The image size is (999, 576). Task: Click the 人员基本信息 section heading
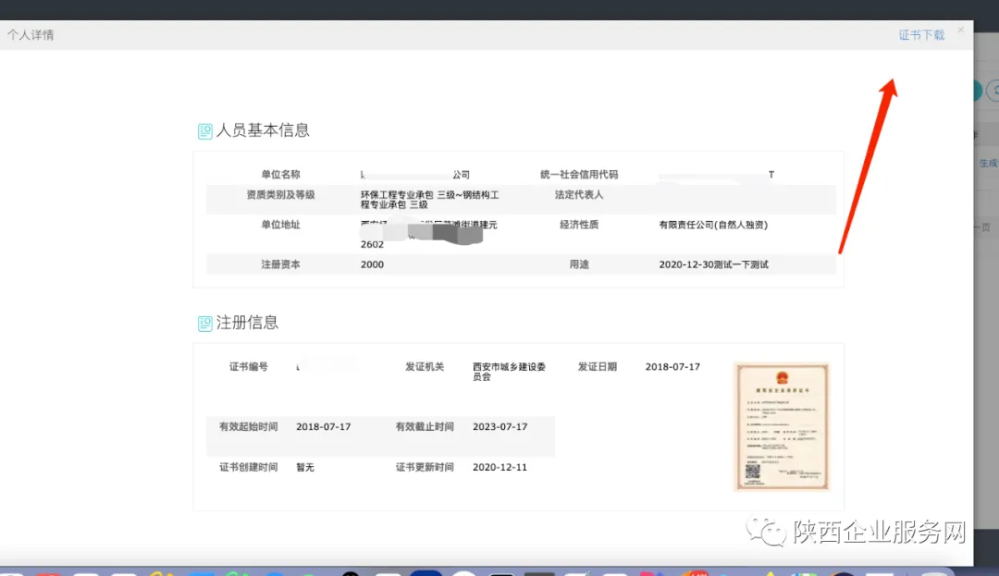(x=263, y=130)
